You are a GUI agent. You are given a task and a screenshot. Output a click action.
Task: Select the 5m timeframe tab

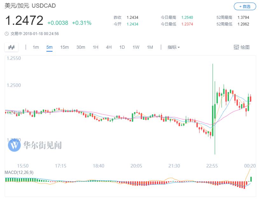click(x=49, y=47)
